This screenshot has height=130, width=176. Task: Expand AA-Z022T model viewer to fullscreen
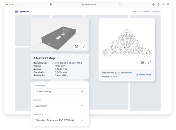pos(84,46)
